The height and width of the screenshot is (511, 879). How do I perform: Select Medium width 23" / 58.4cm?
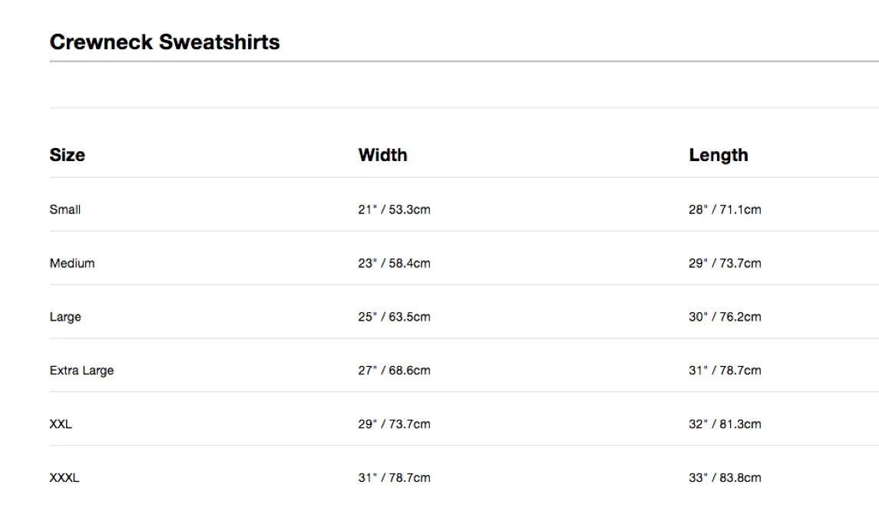click(x=395, y=263)
